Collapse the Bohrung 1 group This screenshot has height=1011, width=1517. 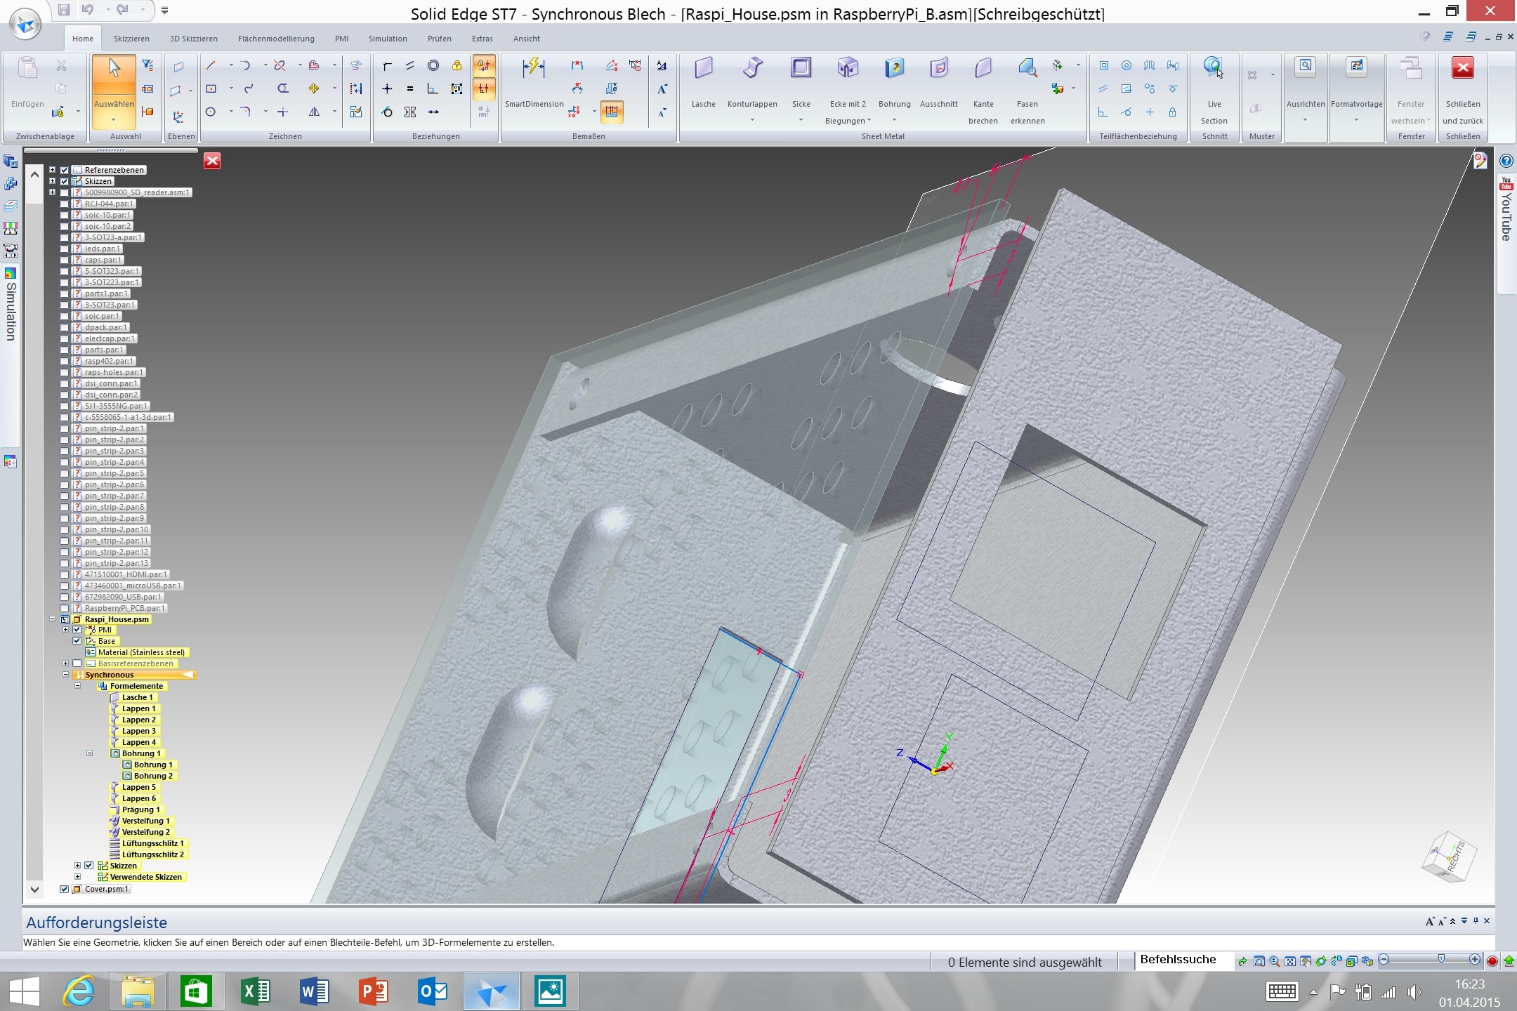(x=89, y=753)
